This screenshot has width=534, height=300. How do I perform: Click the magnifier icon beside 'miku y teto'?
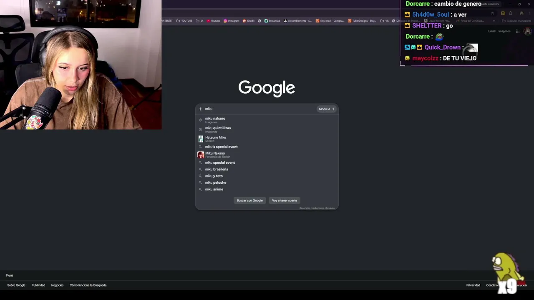pos(200,176)
